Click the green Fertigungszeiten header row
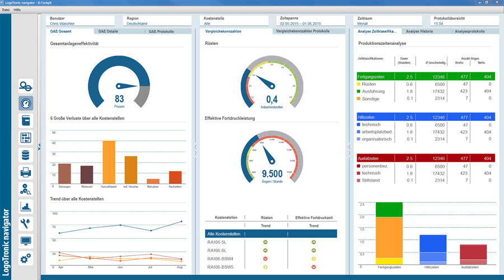This screenshot has width=504, height=280. click(x=426, y=77)
